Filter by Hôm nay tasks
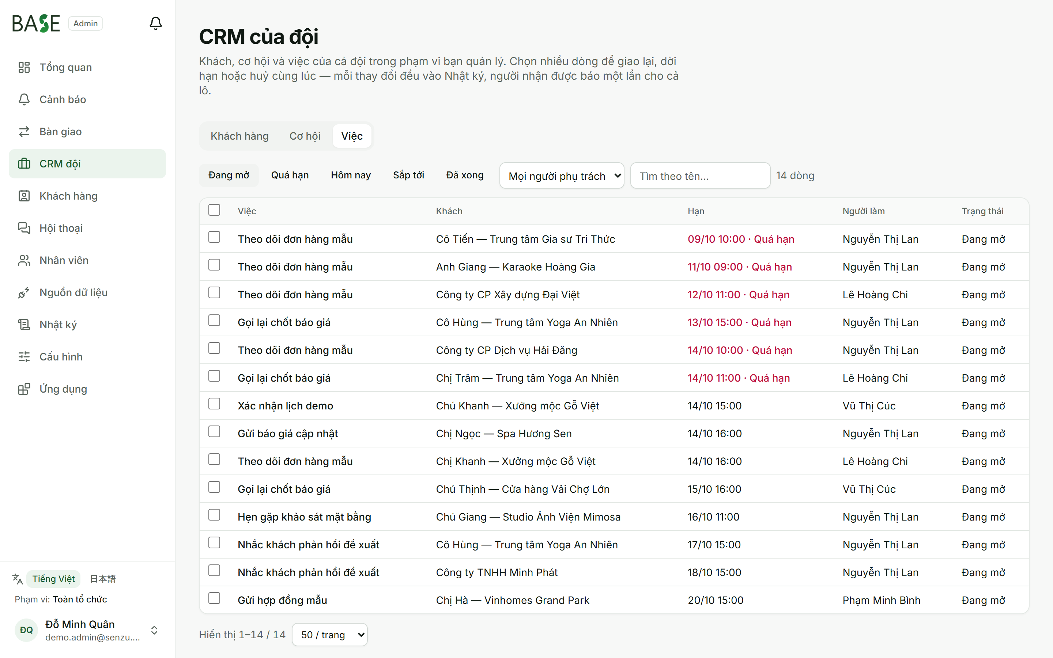The image size is (1053, 658). [351, 175]
